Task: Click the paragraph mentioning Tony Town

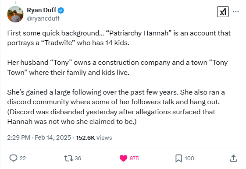Action: [118, 67]
